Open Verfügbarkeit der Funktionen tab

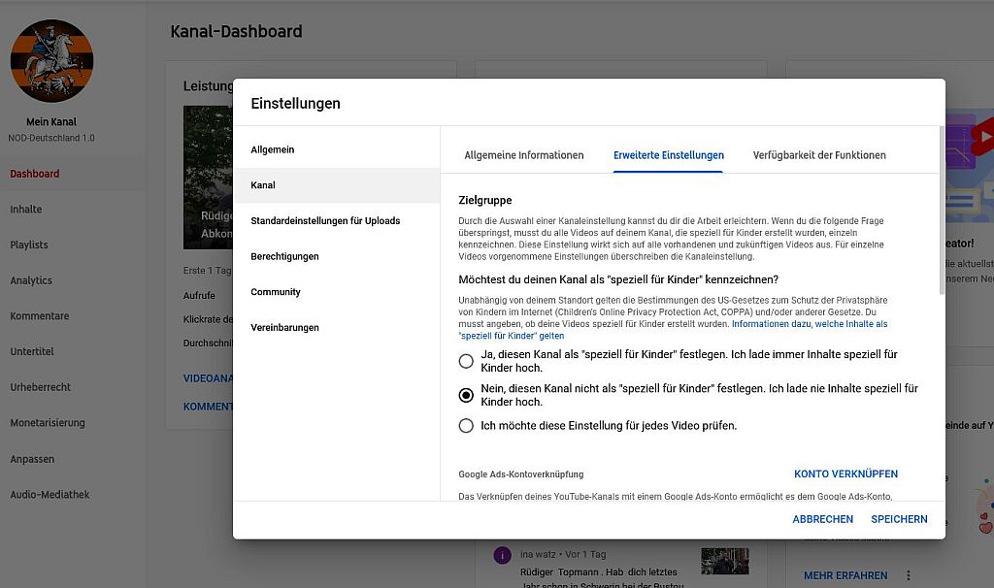tap(819, 155)
